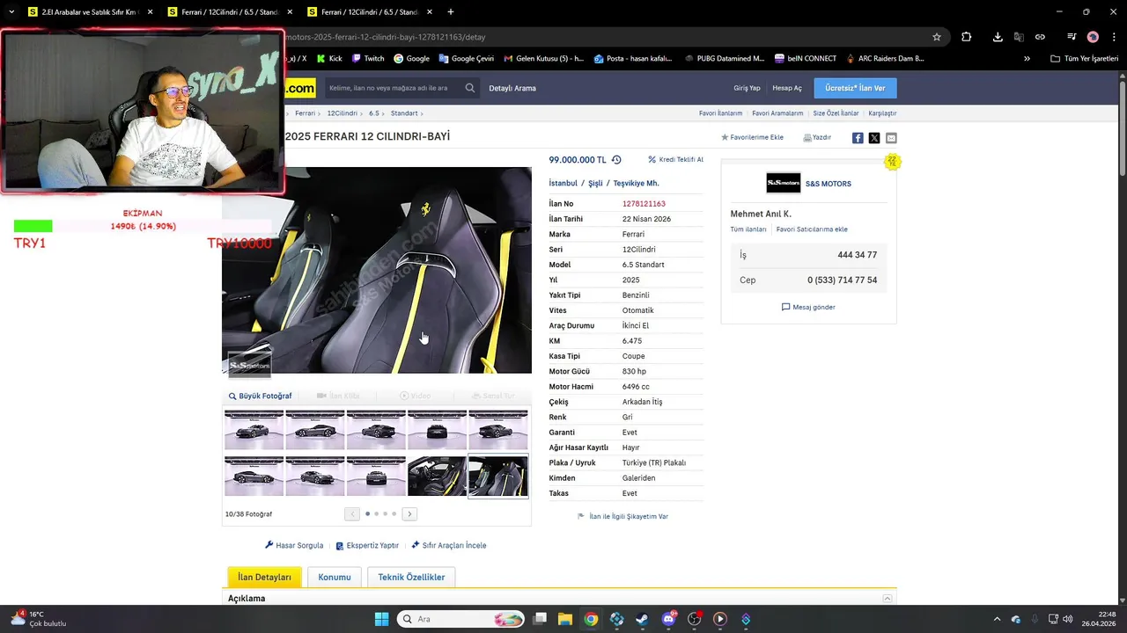Open File Explorer from taskbar

tap(564, 619)
